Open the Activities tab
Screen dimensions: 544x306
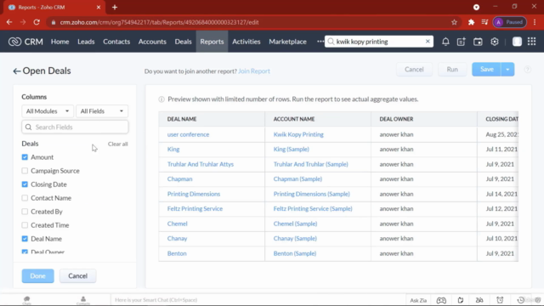coord(246,42)
